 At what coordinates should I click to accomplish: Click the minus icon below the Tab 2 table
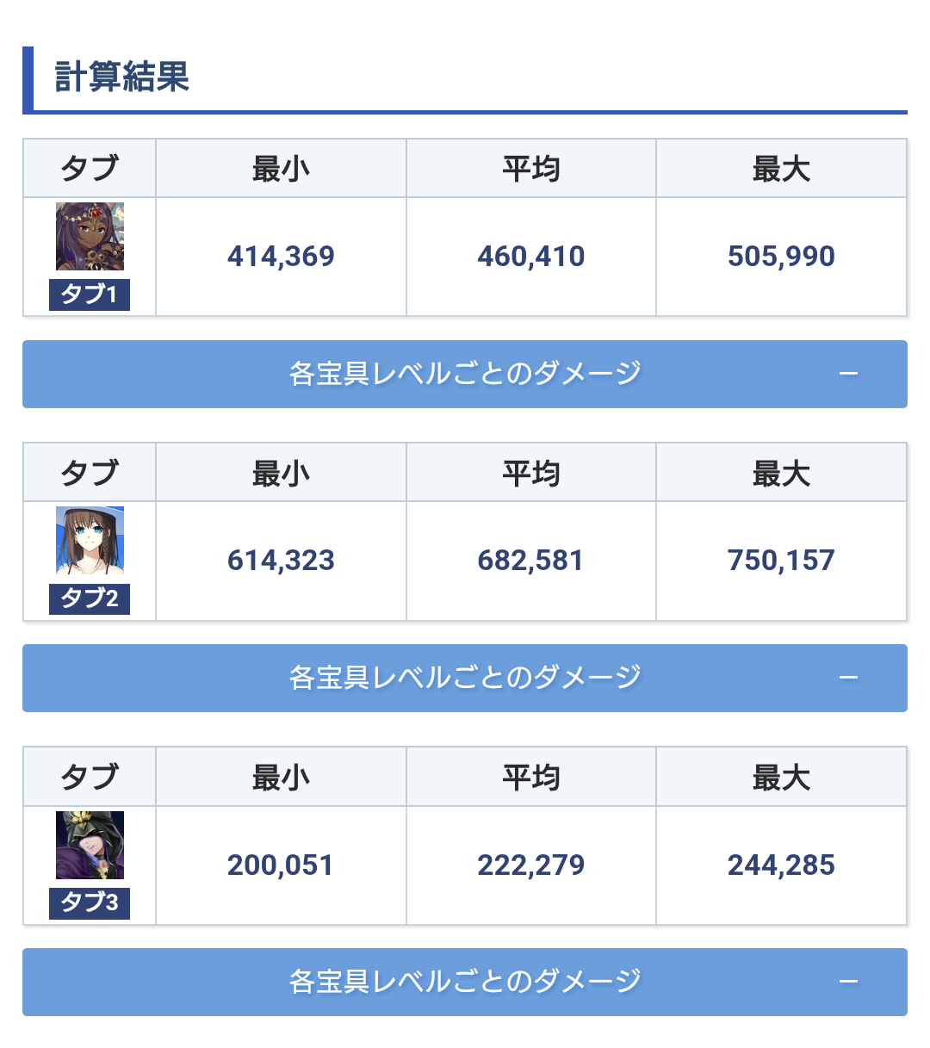pyautogui.click(x=848, y=678)
